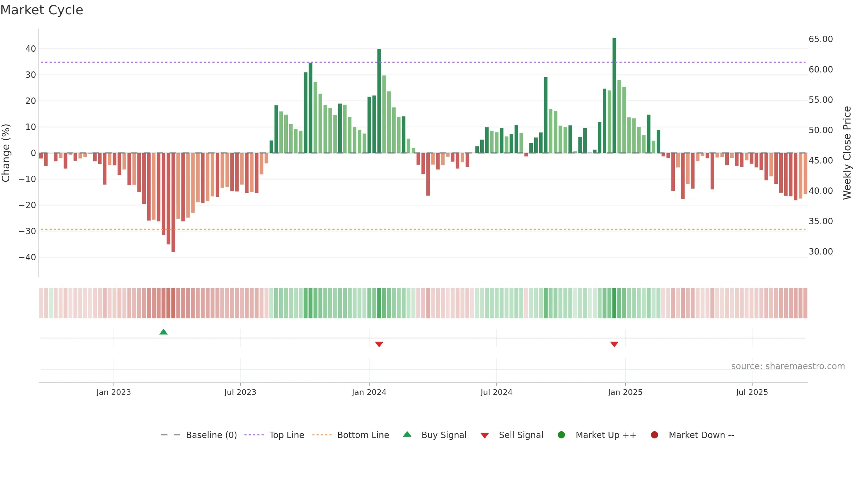Click the 30.00 price tick label

821,252
